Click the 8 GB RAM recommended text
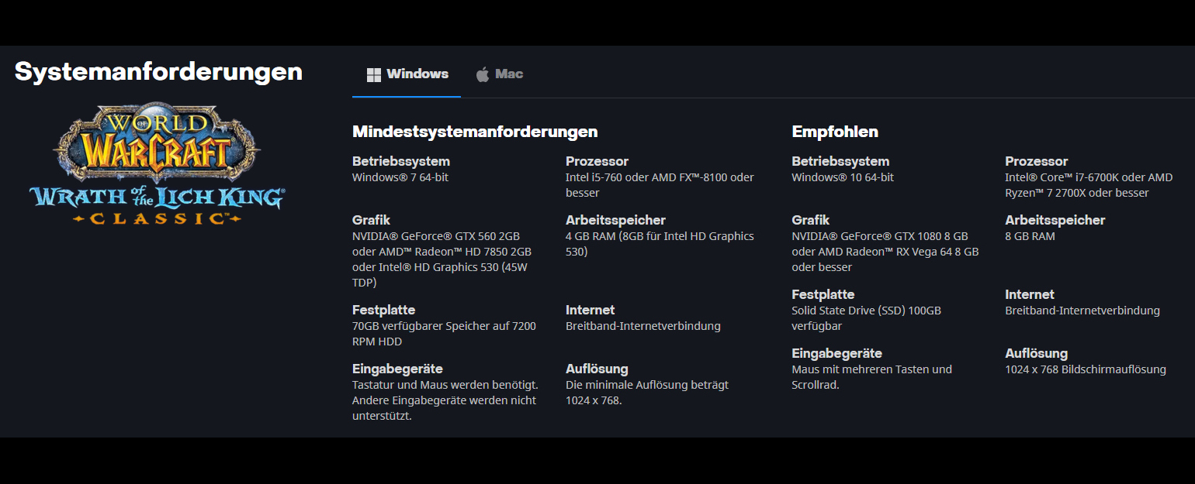Image resolution: width=1195 pixels, height=484 pixels. pos(1030,236)
